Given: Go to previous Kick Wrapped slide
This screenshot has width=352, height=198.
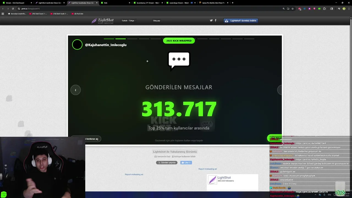Looking at the screenshot, I should 75,90.
